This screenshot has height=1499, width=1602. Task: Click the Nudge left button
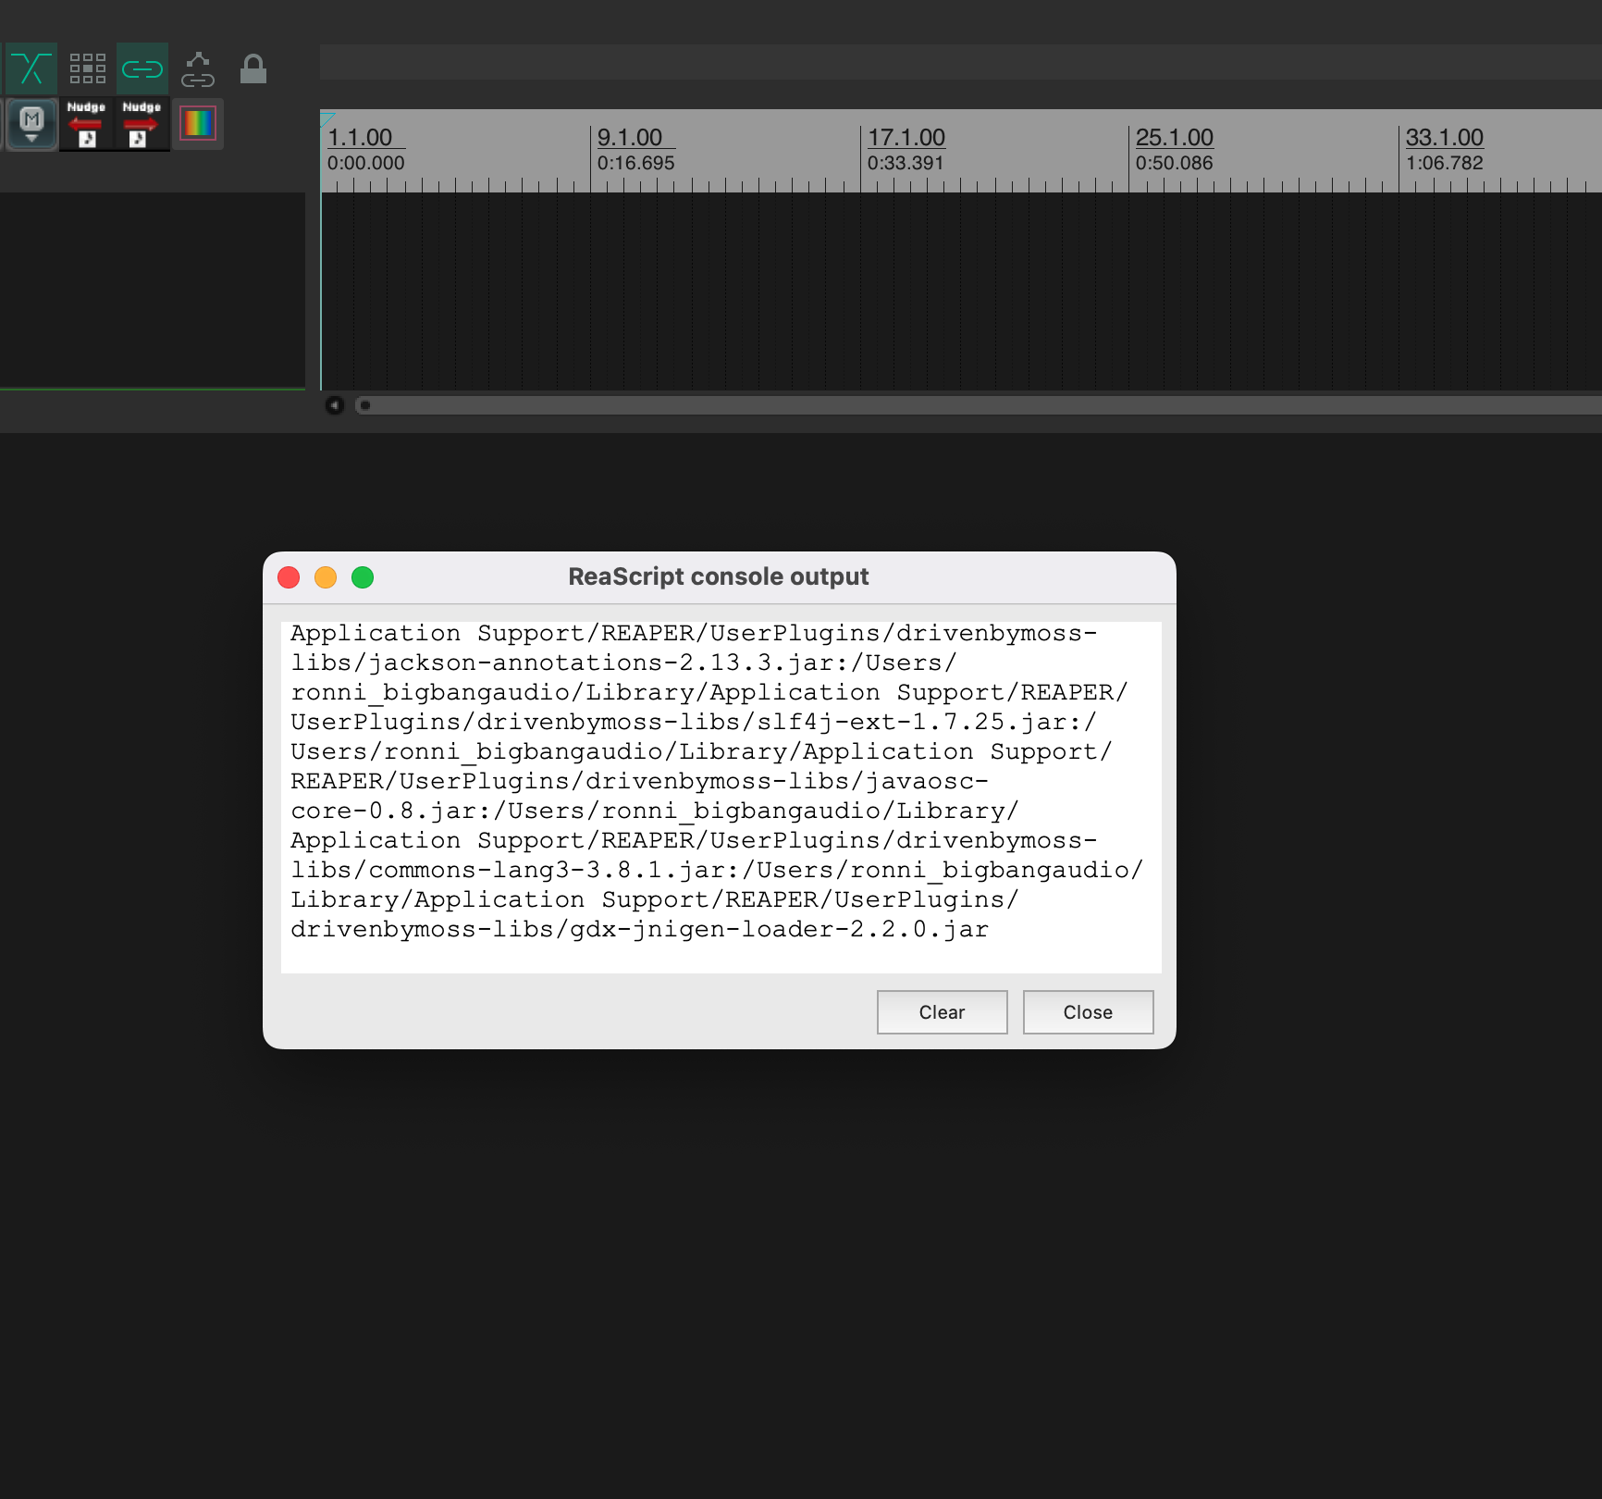[86, 124]
